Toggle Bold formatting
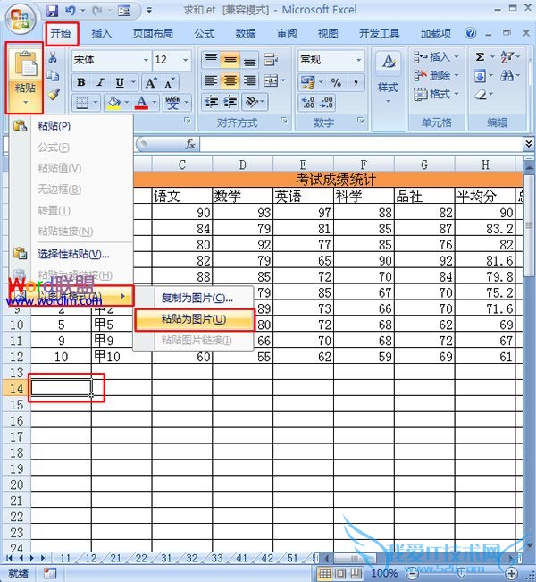This screenshot has height=582, width=536. tap(81, 82)
